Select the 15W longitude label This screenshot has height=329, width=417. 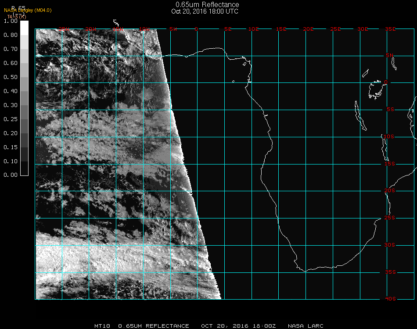tap(118, 29)
